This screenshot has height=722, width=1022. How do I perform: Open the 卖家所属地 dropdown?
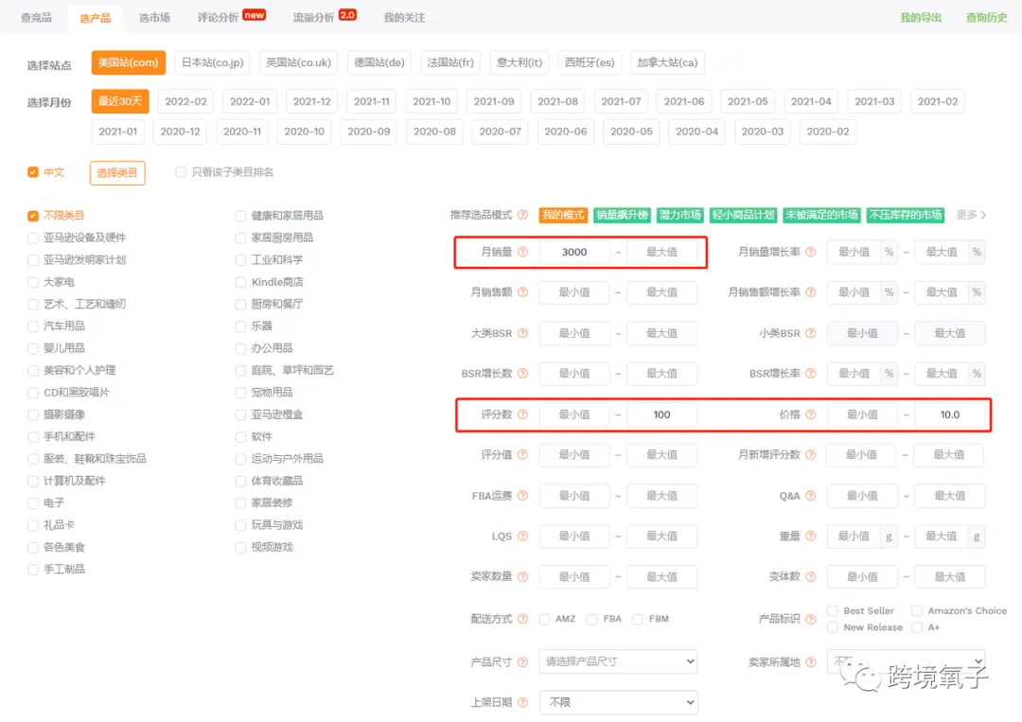(906, 661)
